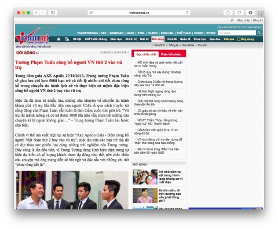This screenshot has height=229, width=278.
Task: Open 'Tiết lộ quy mô xây dựng' article
Action: coord(158,74)
